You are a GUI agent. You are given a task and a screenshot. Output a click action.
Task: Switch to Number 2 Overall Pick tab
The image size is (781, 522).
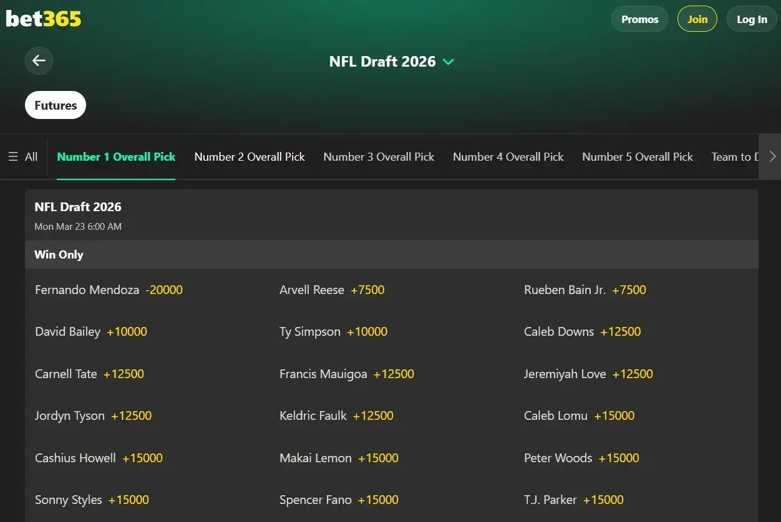pyautogui.click(x=250, y=156)
